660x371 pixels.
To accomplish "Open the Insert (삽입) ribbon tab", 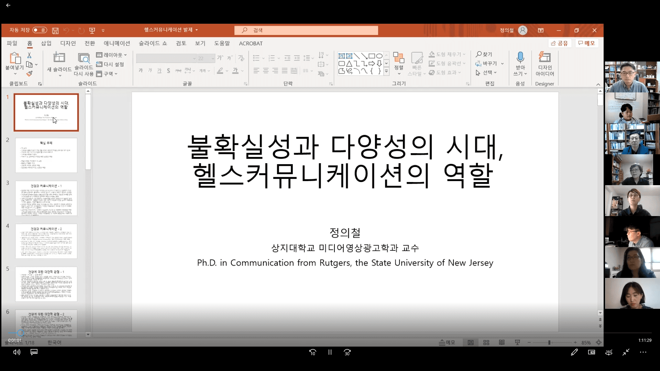I will [46, 43].
